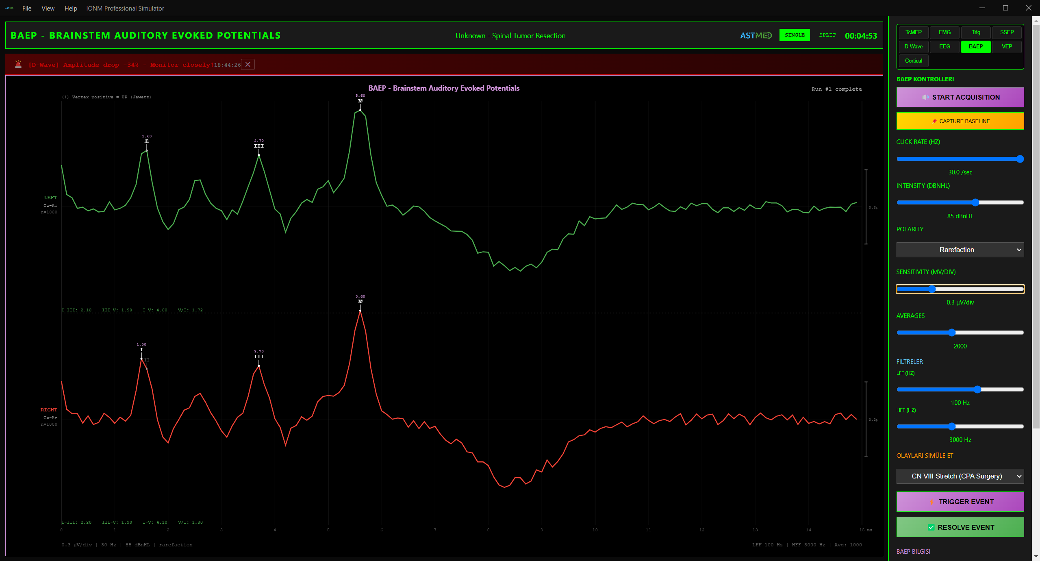
Task: Switch to the TcMEP modality tab
Action: (x=913, y=33)
